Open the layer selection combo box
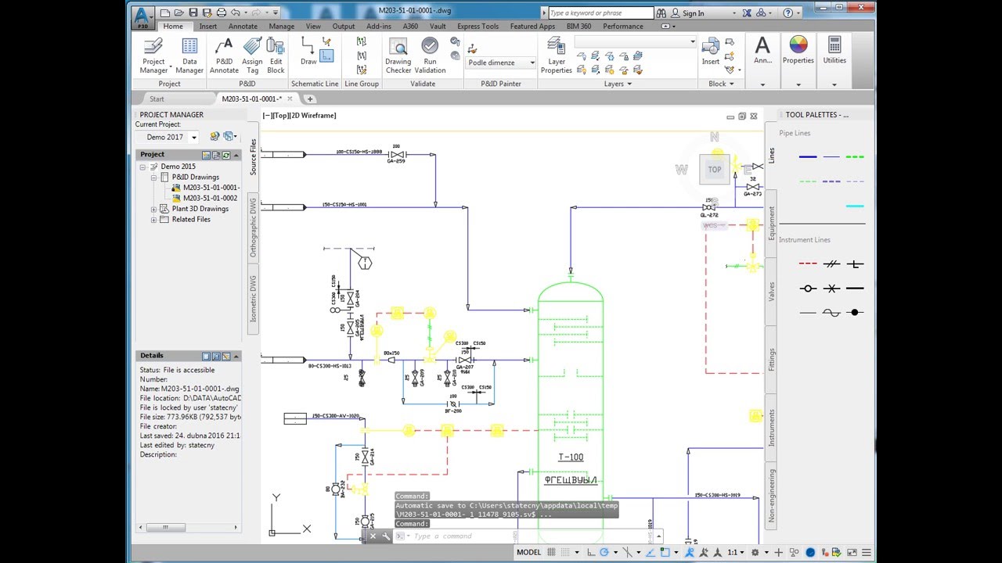Image resolution: width=1002 pixels, height=563 pixels. click(x=635, y=41)
